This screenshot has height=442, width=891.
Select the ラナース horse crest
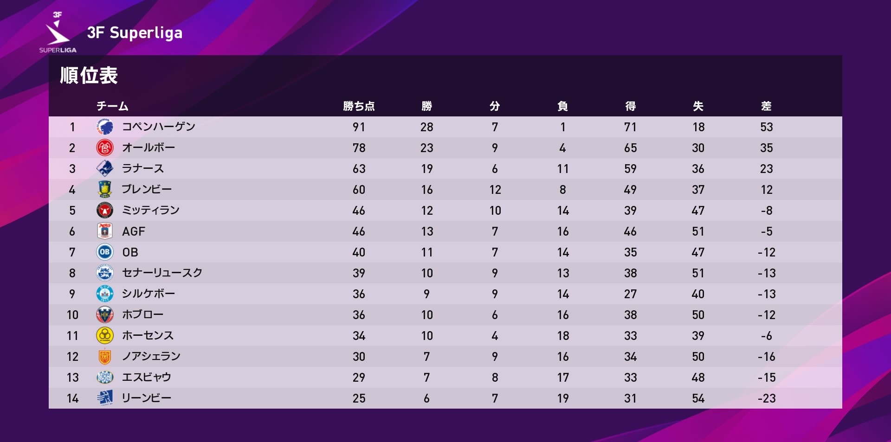[105, 168]
